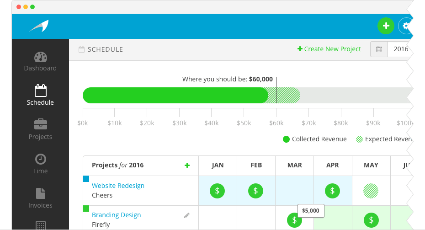
Task: Click the Create New Project link
Action: tap(329, 49)
